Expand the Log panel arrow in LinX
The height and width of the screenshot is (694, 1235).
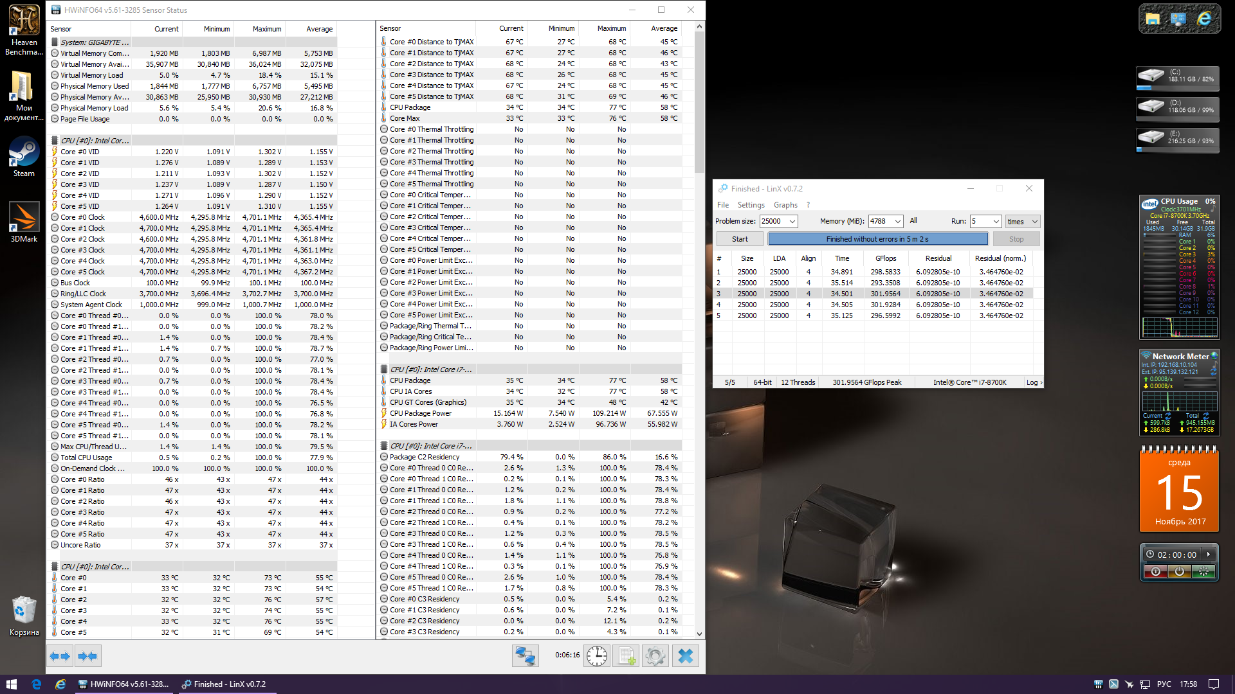pos(1034,382)
